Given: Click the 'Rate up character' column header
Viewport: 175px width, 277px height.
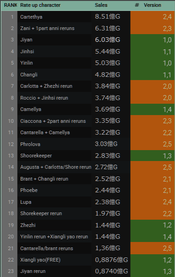Looking at the screenshot, I should (40, 5).
